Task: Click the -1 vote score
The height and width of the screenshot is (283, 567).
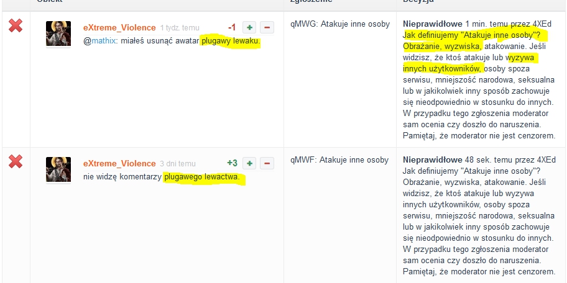Action: pos(231,27)
